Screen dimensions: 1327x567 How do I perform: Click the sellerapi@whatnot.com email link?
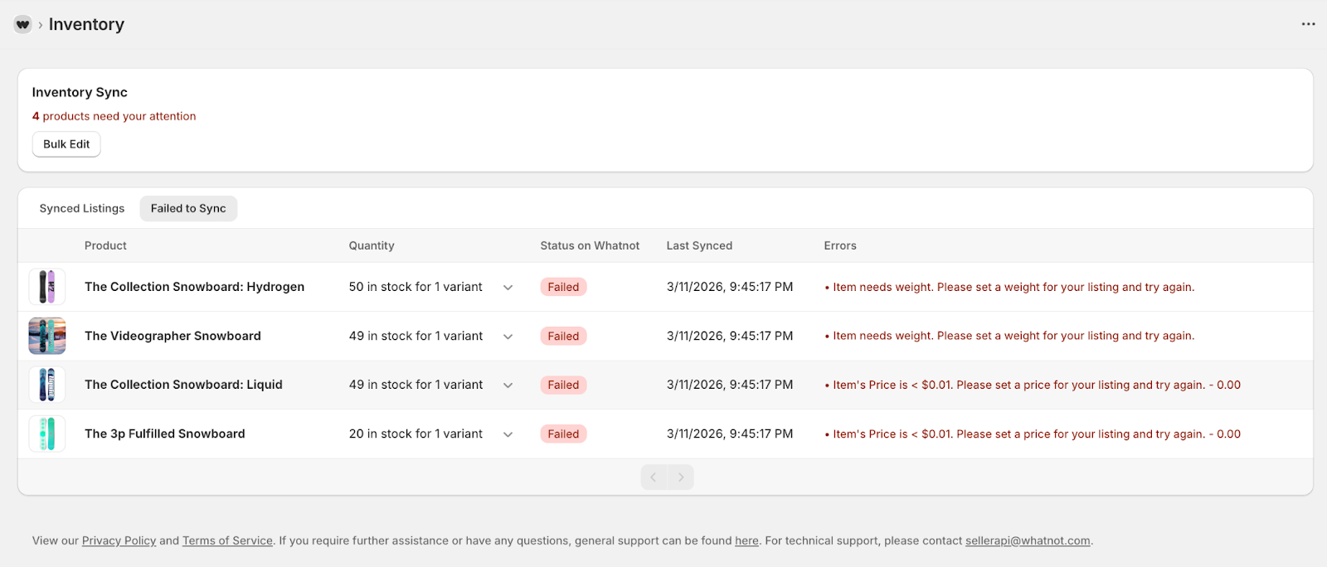tap(1028, 540)
